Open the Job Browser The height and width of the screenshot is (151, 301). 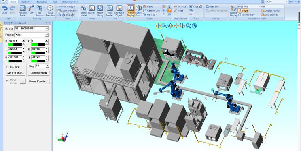40,11
